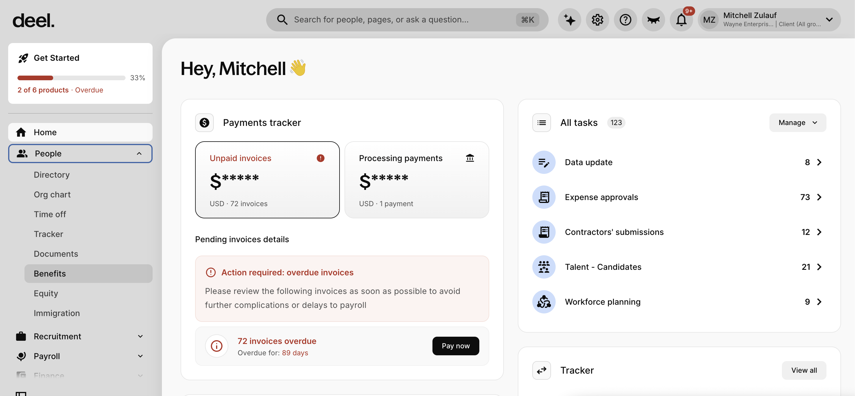
Task: Open the account switcher chevron
Action: [829, 19]
